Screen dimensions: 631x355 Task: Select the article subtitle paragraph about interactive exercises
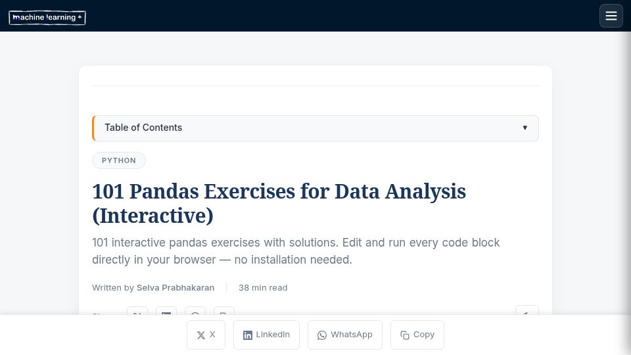(x=296, y=251)
